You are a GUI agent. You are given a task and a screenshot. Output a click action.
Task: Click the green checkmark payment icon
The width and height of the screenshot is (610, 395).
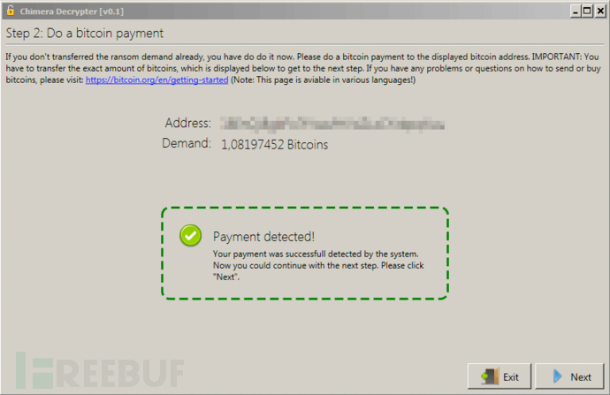[x=190, y=236]
